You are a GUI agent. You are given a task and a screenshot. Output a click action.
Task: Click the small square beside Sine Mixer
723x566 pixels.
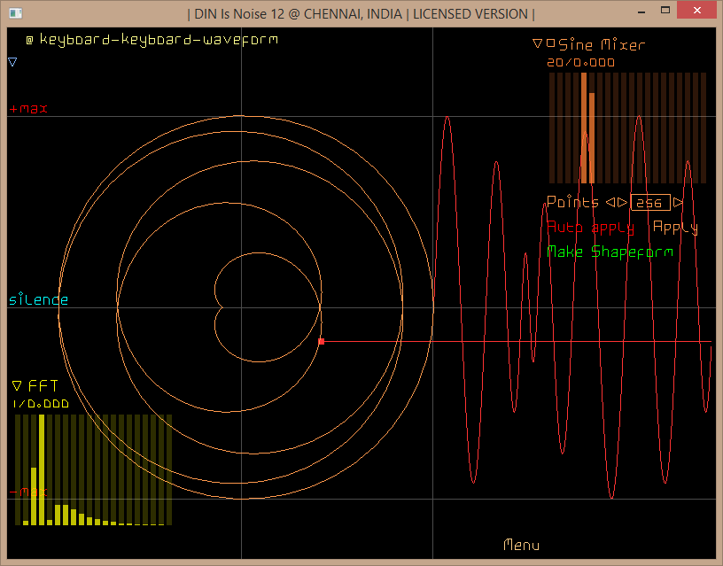coord(550,43)
